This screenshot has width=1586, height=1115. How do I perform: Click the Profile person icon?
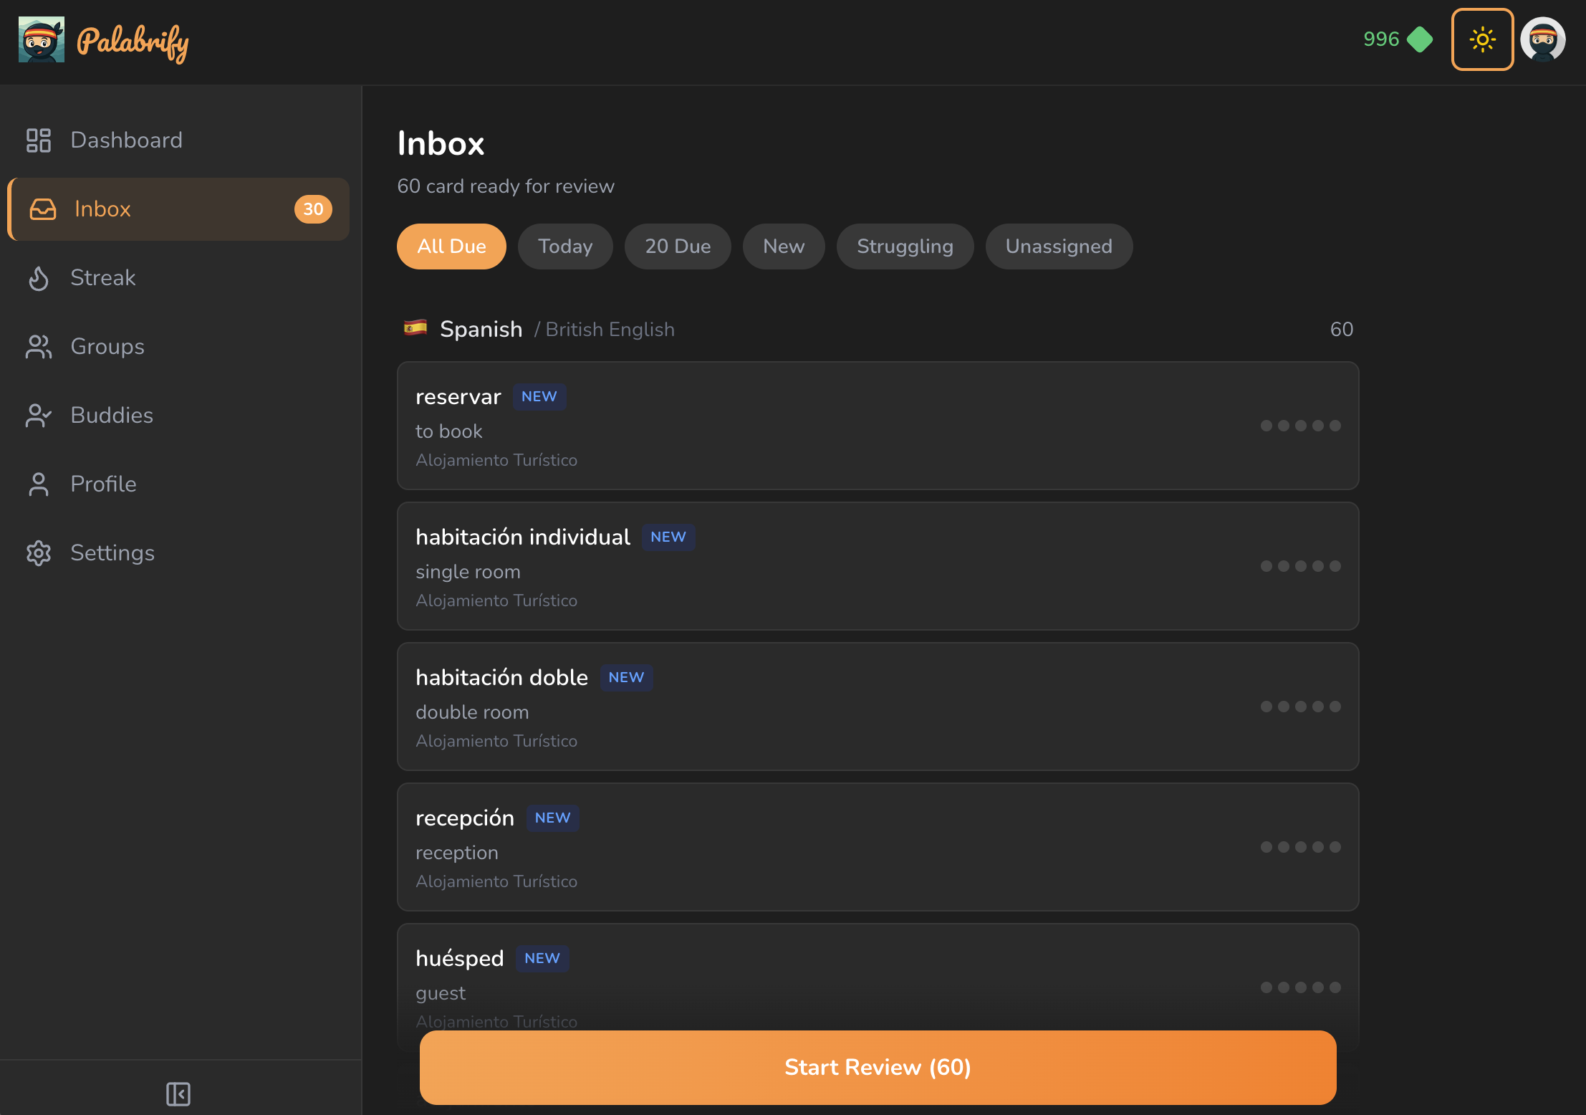(39, 484)
